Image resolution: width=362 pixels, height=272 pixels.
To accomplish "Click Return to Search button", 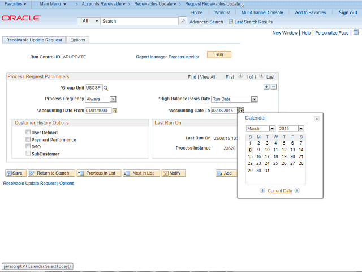I will [x=51, y=173].
